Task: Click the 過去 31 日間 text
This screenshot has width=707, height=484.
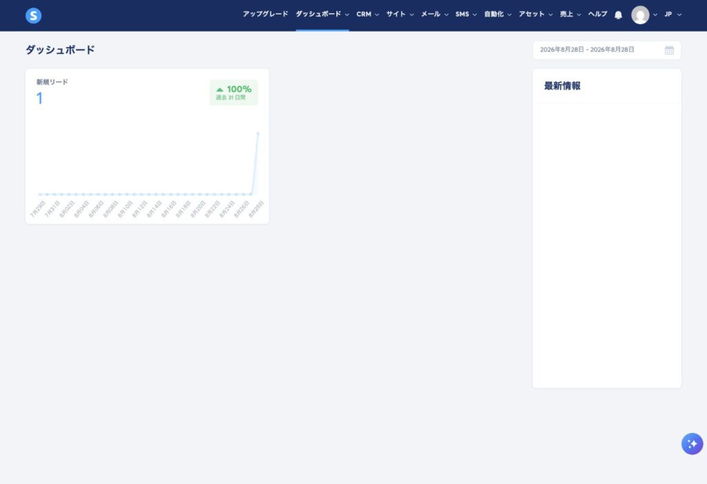Action: tap(231, 97)
